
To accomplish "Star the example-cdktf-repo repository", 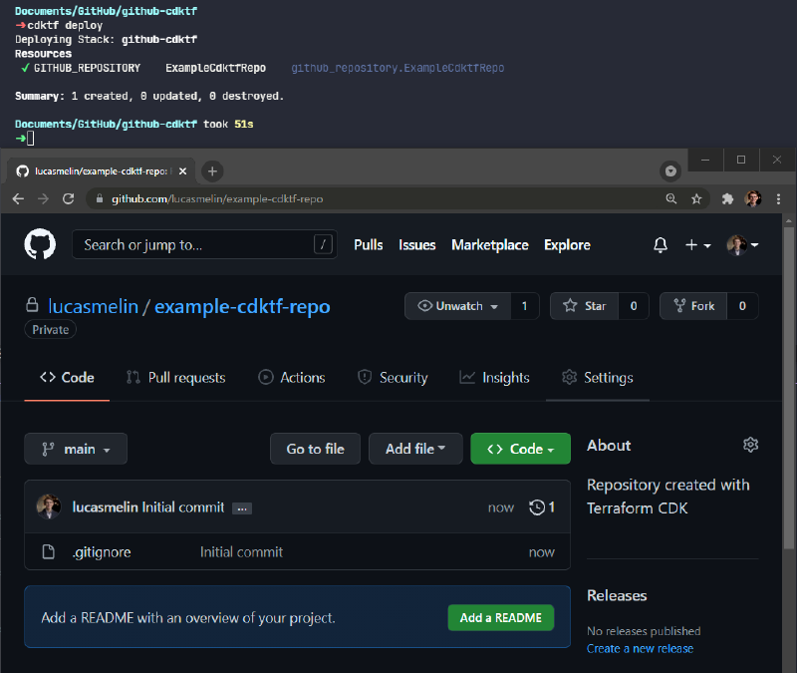I will click(x=584, y=306).
